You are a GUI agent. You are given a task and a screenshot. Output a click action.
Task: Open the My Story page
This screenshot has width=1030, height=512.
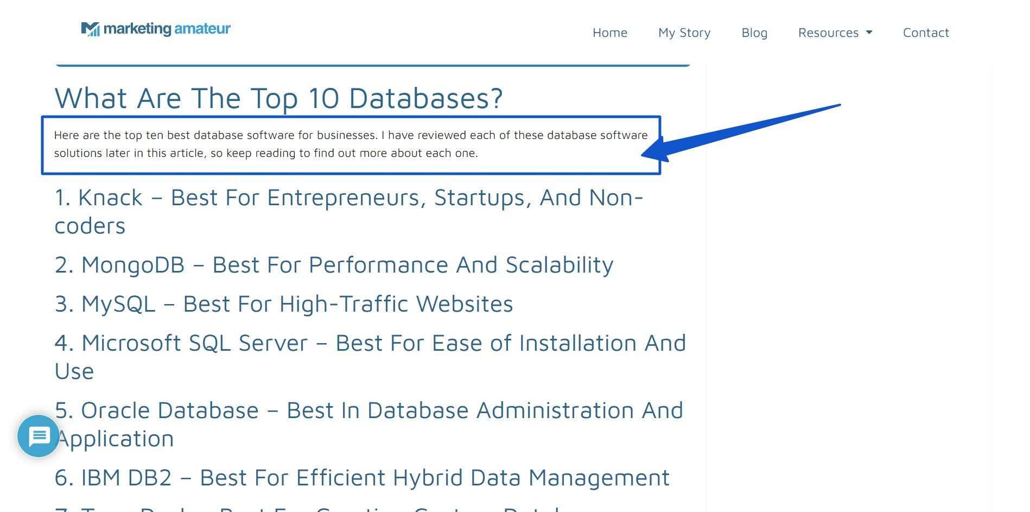(x=684, y=33)
